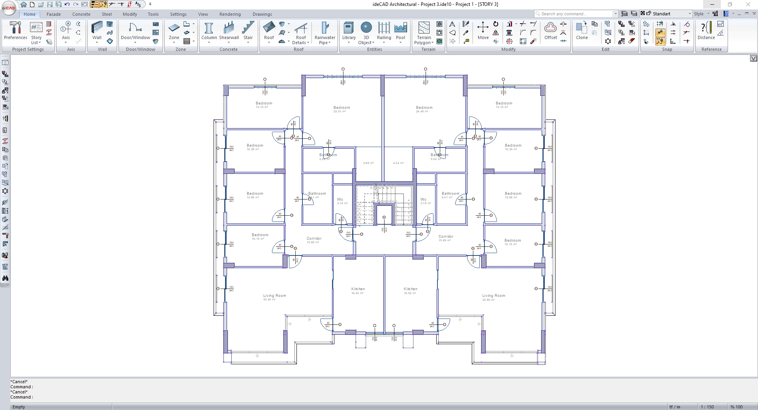Toggle the highlighted properties panel button in quick access bar
Image resolution: width=758 pixels, height=410 pixels.
95,4
